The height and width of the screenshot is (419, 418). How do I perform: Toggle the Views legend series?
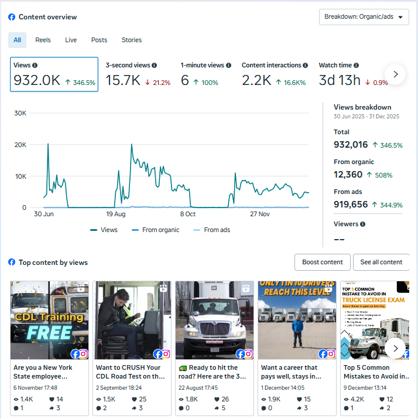point(104,230)
